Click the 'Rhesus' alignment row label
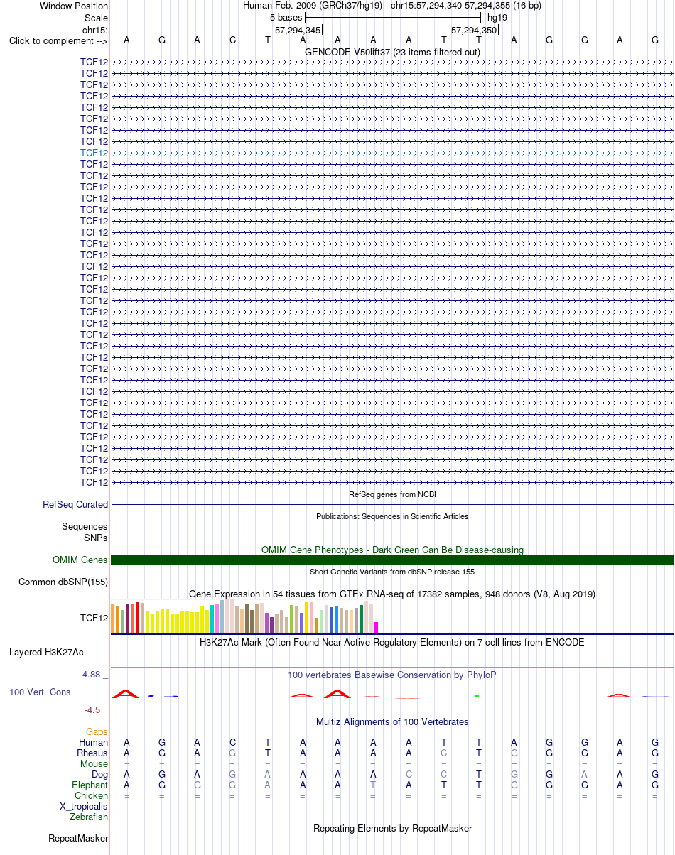The width and height of the screenshot is (675, 855). coord(92,753)
